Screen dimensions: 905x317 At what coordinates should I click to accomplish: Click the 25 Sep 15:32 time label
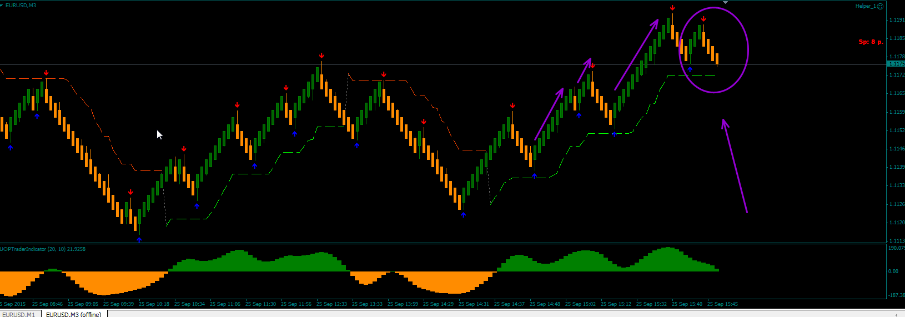tap(651, 304)
